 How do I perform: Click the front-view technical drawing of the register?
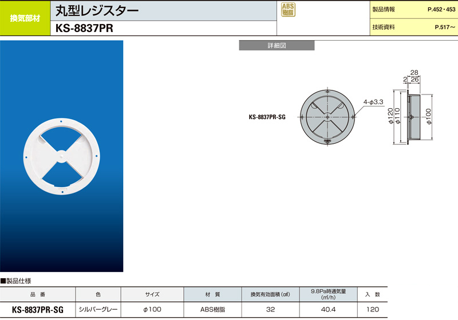click(327, 117)
